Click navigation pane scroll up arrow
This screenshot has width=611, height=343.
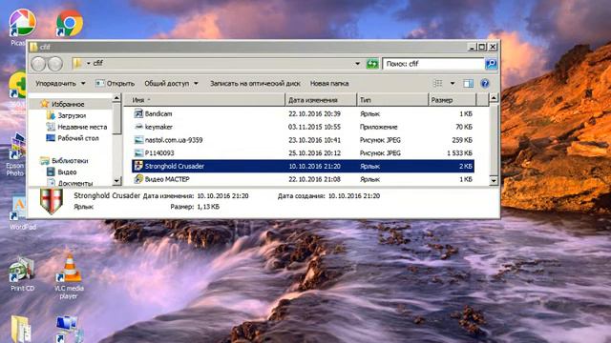pos(116,98)
